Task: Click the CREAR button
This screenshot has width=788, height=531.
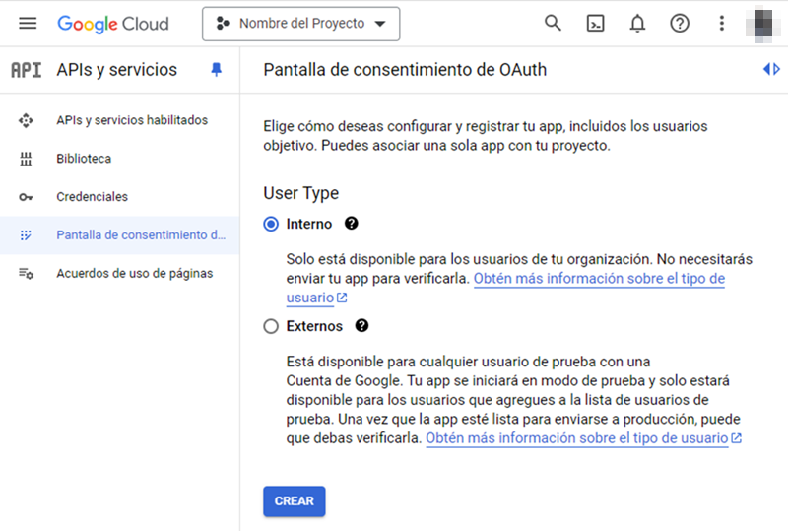Action: 294,501
